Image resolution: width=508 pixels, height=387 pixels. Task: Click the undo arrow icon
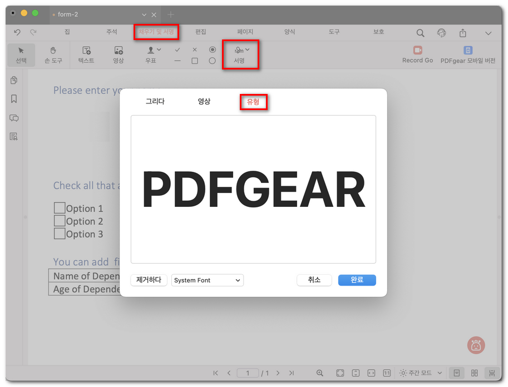pos(17,32)
